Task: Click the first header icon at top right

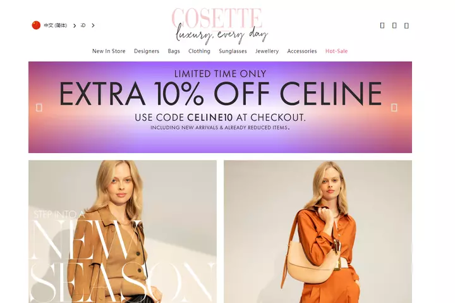Action: point(382,25)
